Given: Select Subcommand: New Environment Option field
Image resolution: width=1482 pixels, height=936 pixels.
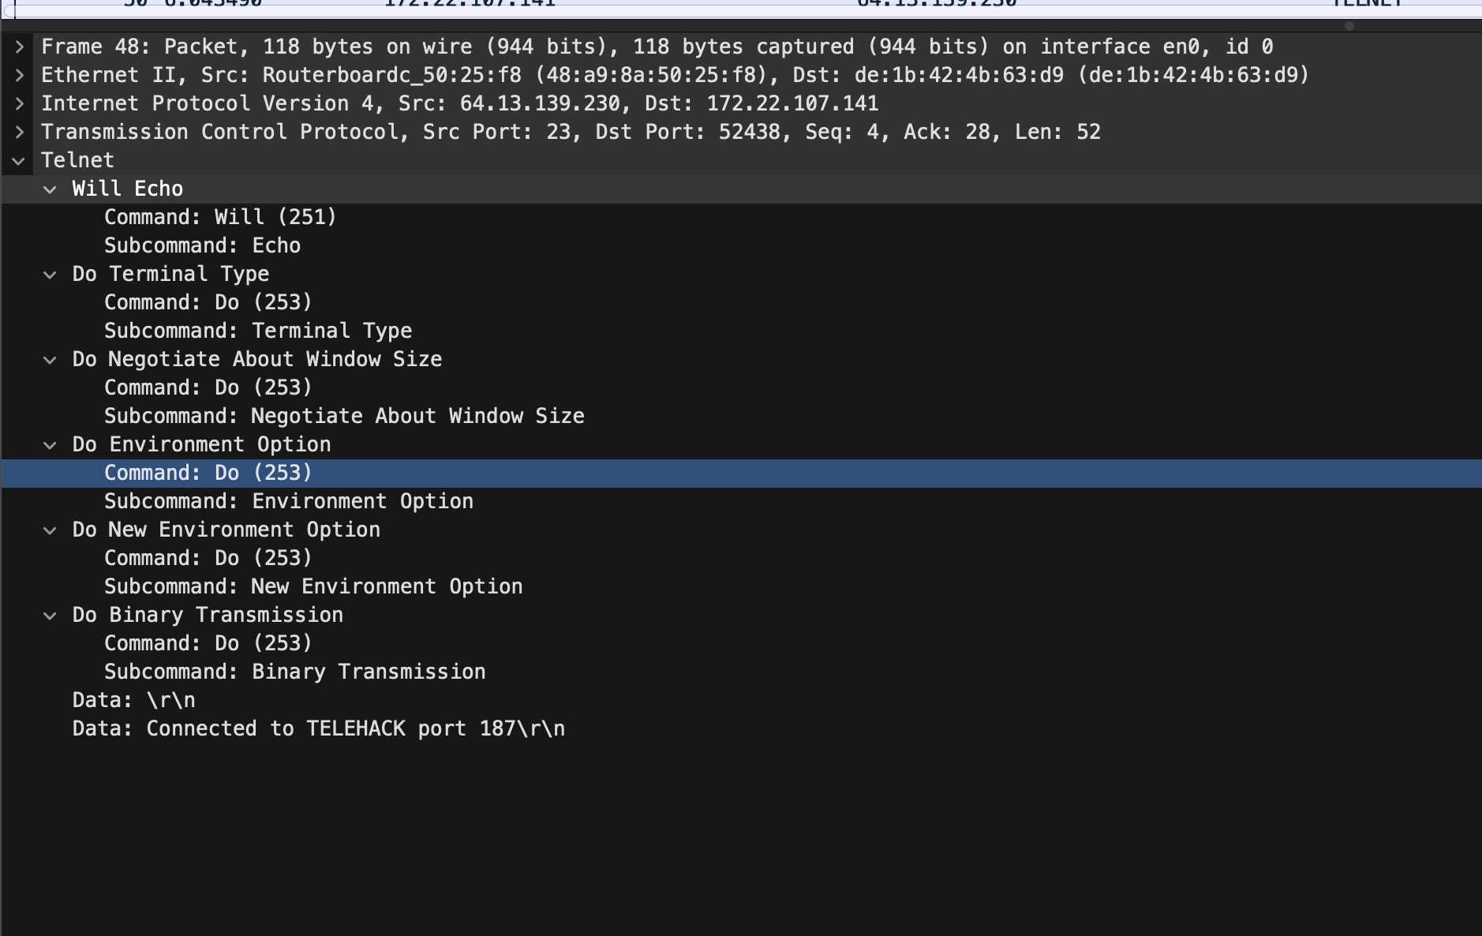Looking at the screenshot, I should [x=313, y=586].
